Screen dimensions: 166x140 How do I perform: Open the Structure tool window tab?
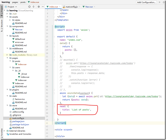click(x=2, y=26)
